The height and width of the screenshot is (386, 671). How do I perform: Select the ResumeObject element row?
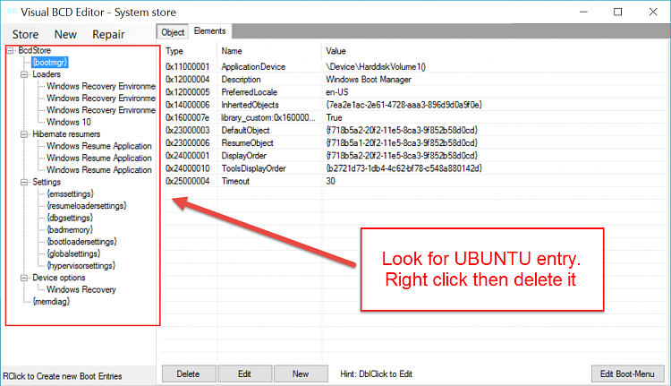coord(415,143)
